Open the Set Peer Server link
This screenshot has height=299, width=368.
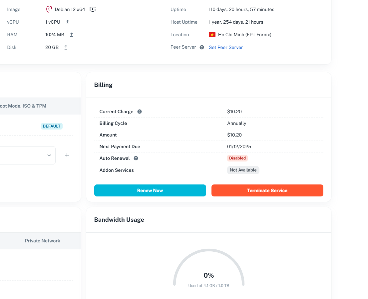226,47
